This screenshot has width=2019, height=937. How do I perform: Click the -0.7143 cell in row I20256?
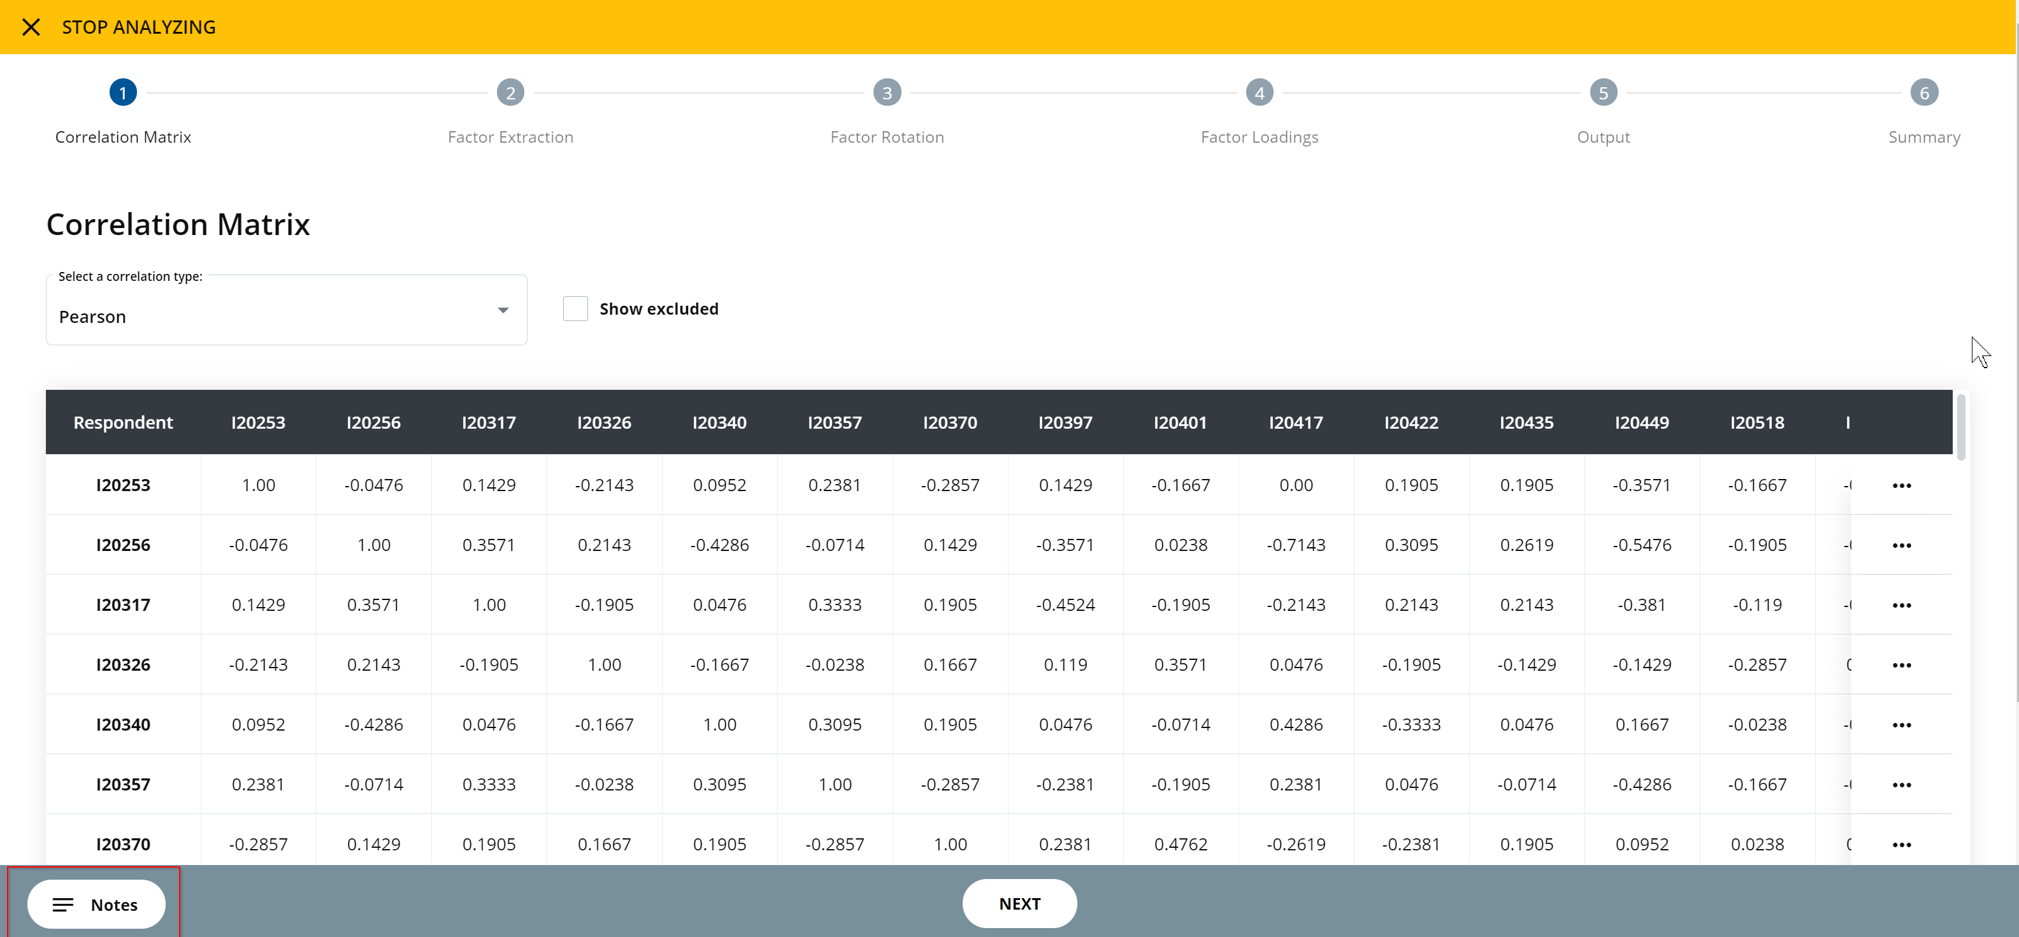point(1296,545)
